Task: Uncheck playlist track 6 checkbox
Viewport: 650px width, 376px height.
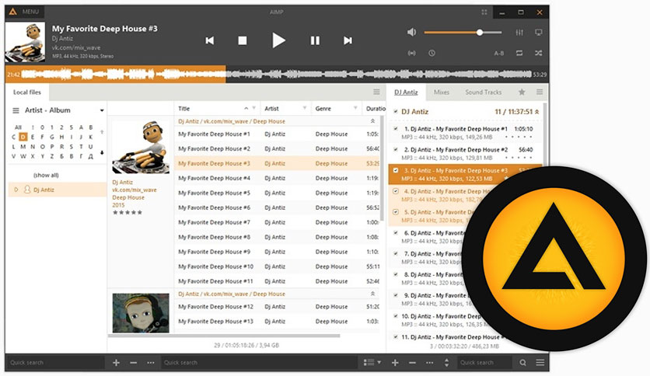Action: click(x=396, y=233)
